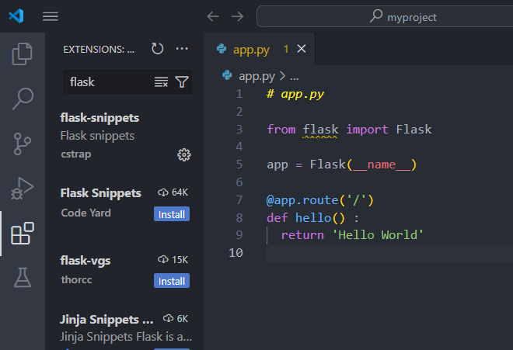Click the 'Hello World' string

pyautogui.click(x=378, y=235)
